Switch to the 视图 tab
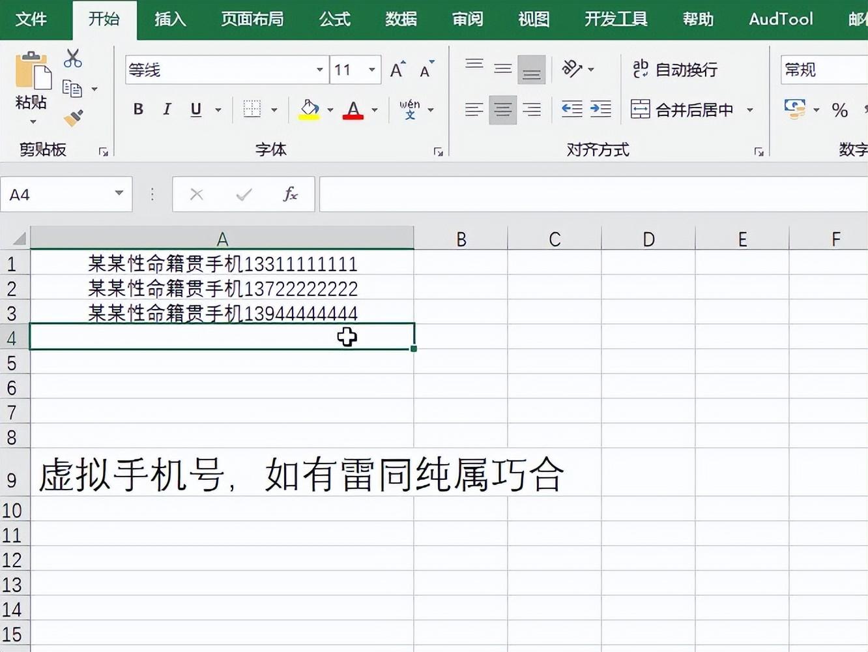The image size is (868, 652). point(534,19)
